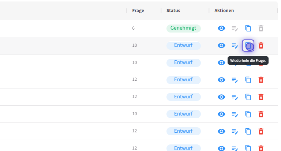
Task: Click the 'Entwurf' badge in the highlighted row
Action: pyautogui.click(x=183, y=45)
